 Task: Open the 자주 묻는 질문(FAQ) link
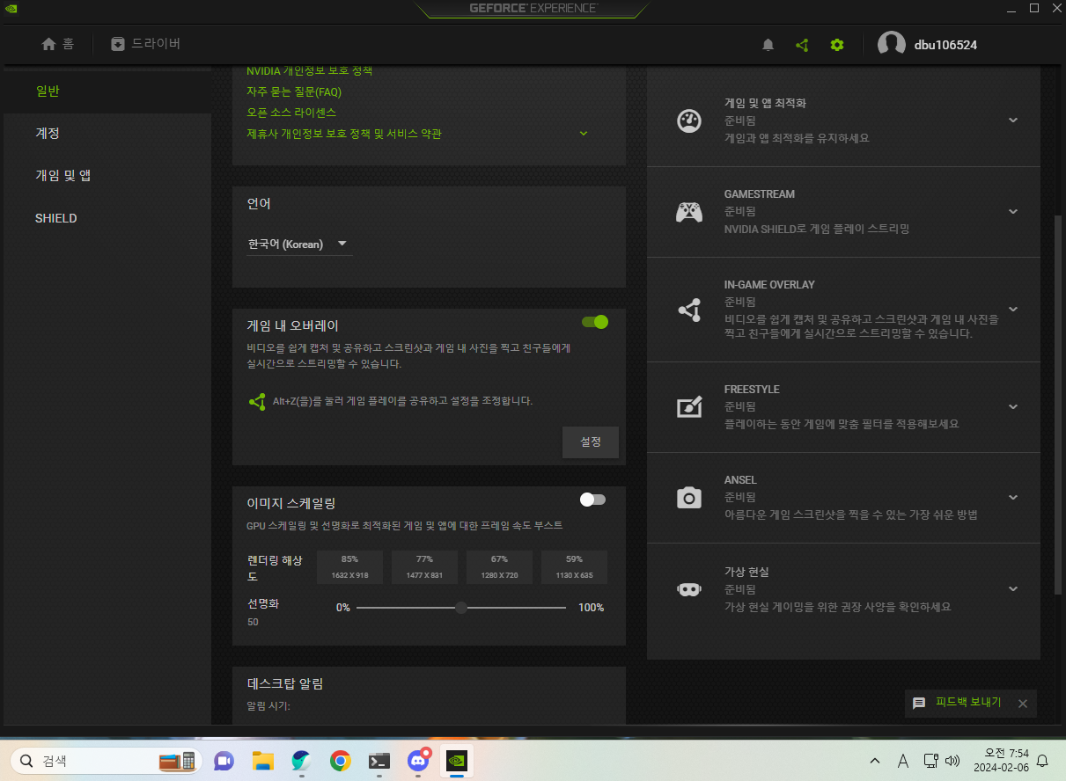click(294, 91)
